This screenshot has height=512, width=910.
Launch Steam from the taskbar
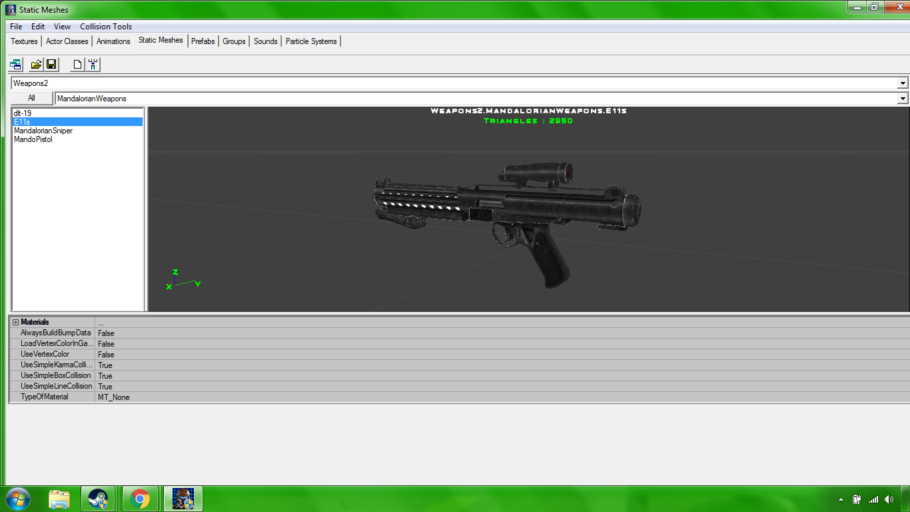click(x=99, y=499)
